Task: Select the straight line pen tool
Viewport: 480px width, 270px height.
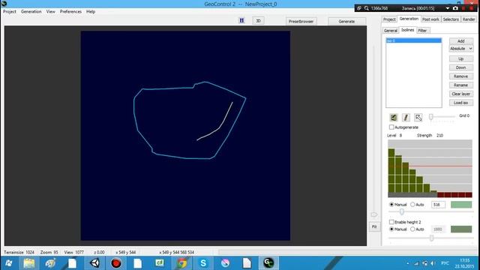Action: pos(406,117)
